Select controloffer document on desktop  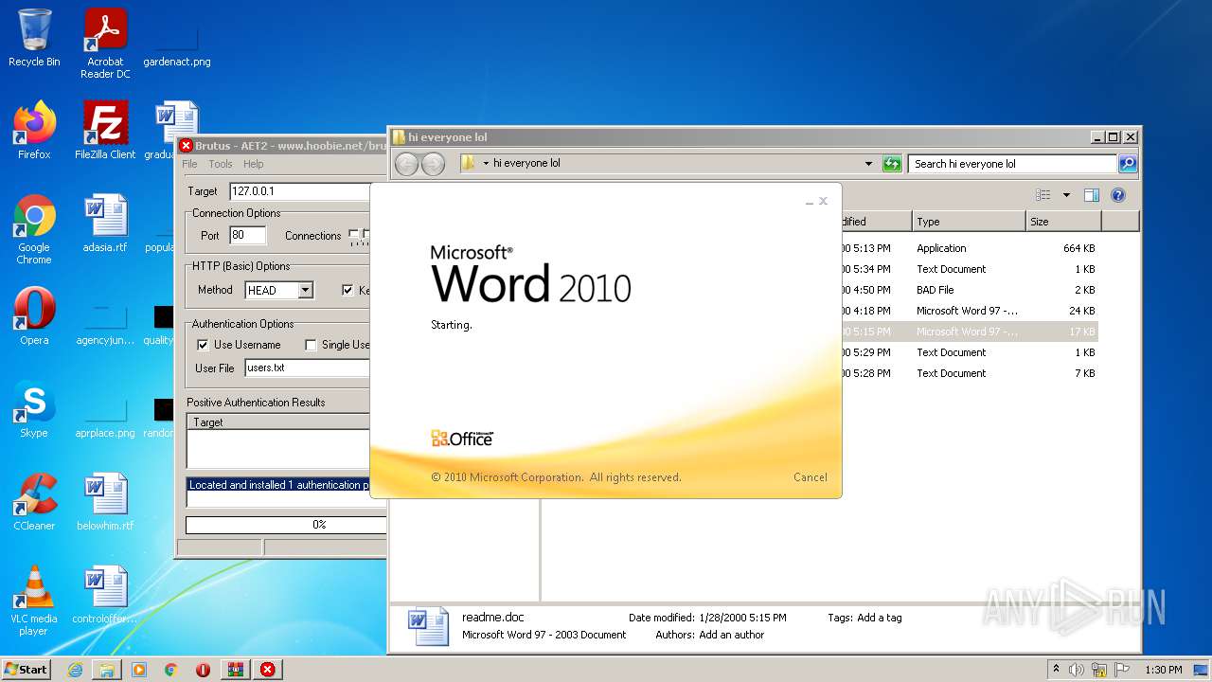click(x=105, y=595)
